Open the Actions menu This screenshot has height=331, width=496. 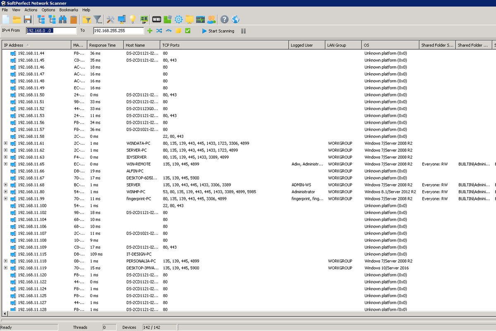[31, 10]
